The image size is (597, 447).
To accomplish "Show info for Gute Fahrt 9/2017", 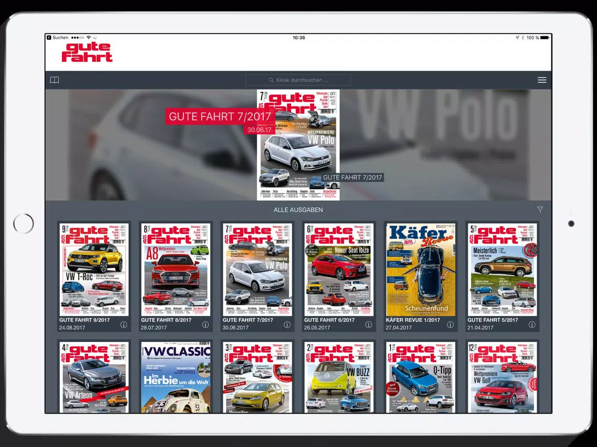I will pyautogui.click(x=123, y=325).
